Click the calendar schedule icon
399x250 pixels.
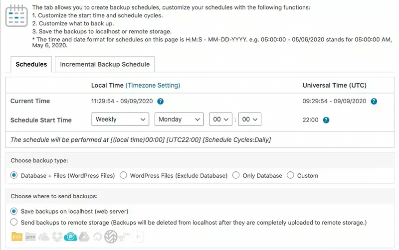click(16, 15)
